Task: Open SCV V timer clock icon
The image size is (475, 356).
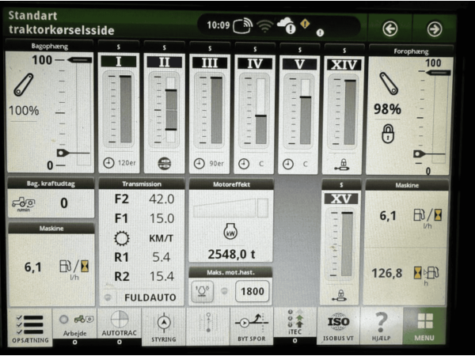Action: (x=288, y=165)
